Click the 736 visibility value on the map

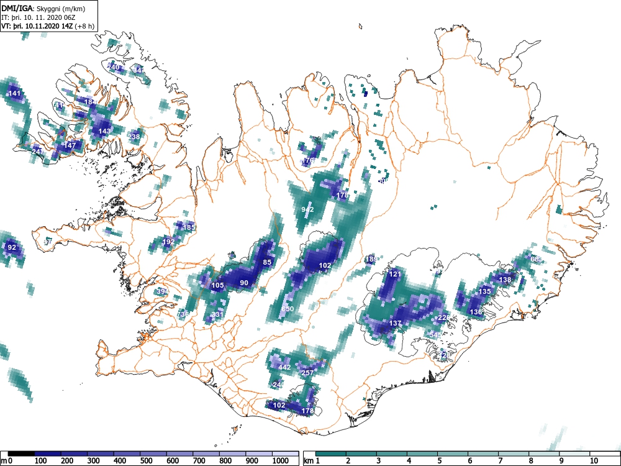coord(183,314)
